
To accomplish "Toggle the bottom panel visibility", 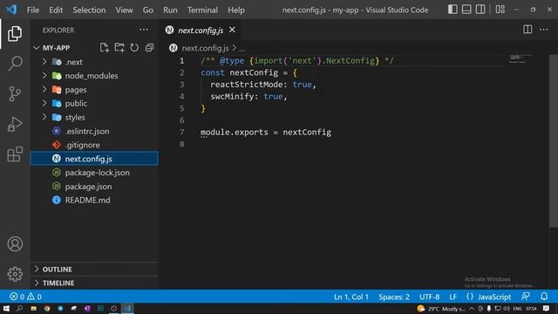I will coord(466,10).
